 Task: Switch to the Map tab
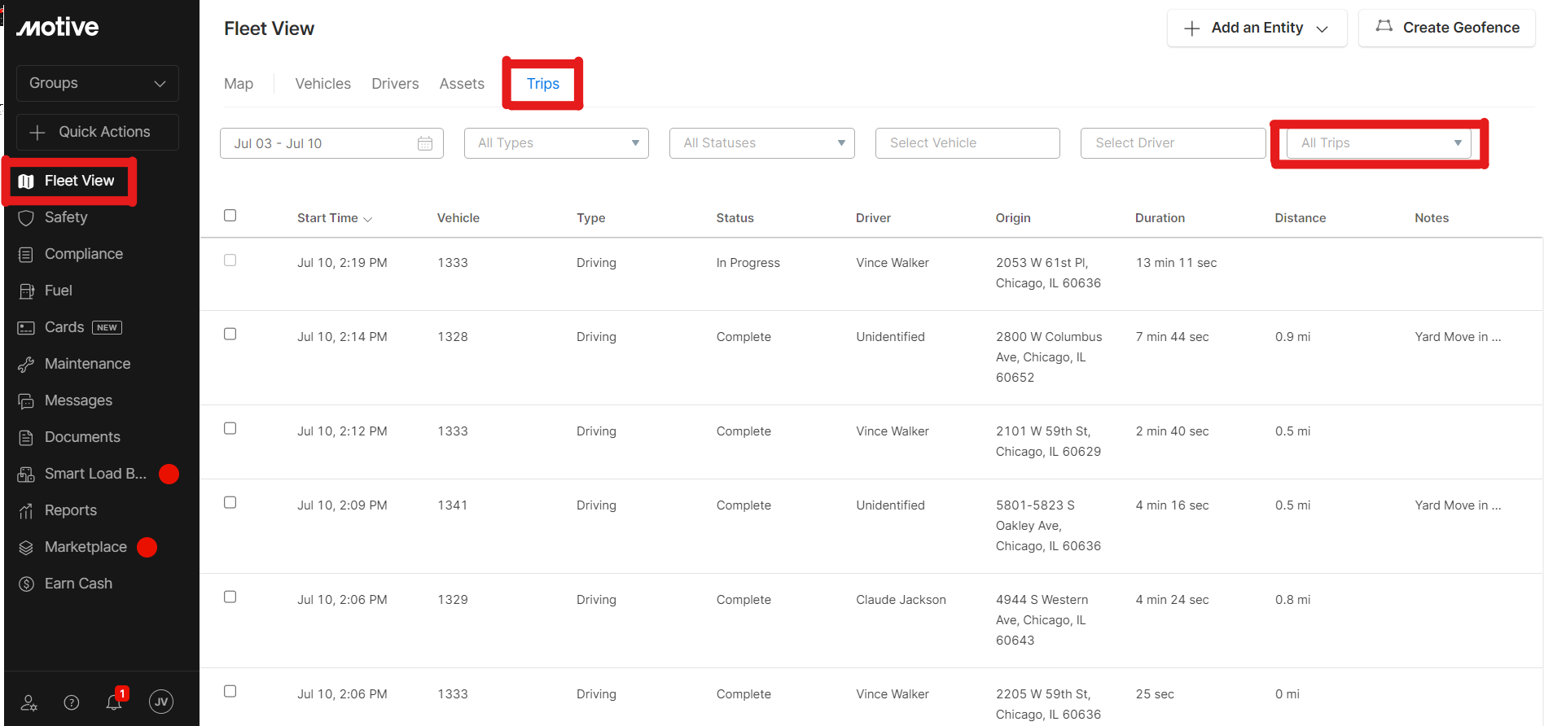pyautogui.click(x=239, y=84)
